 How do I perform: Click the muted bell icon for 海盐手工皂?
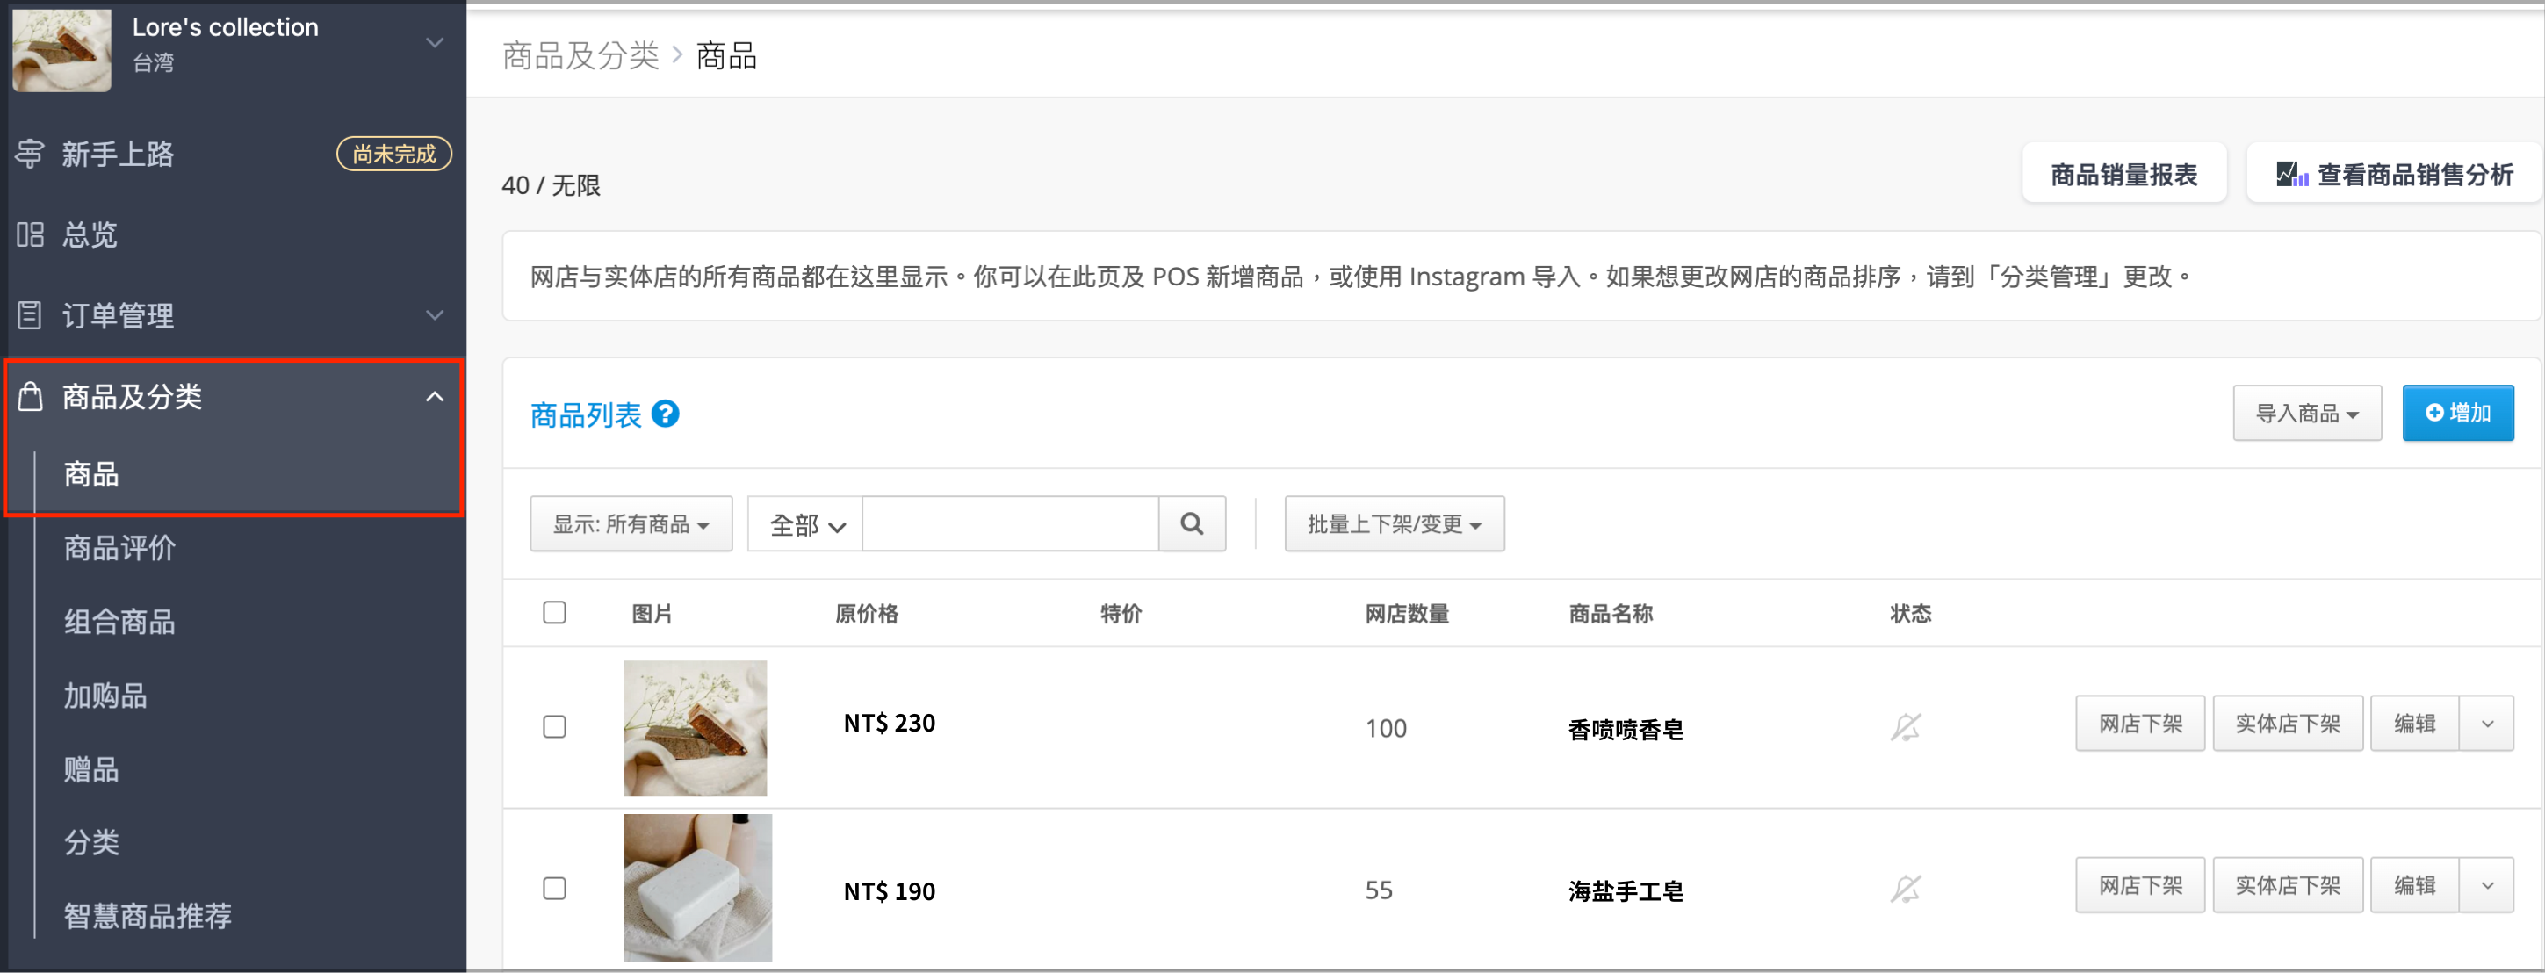(1905, 889)
